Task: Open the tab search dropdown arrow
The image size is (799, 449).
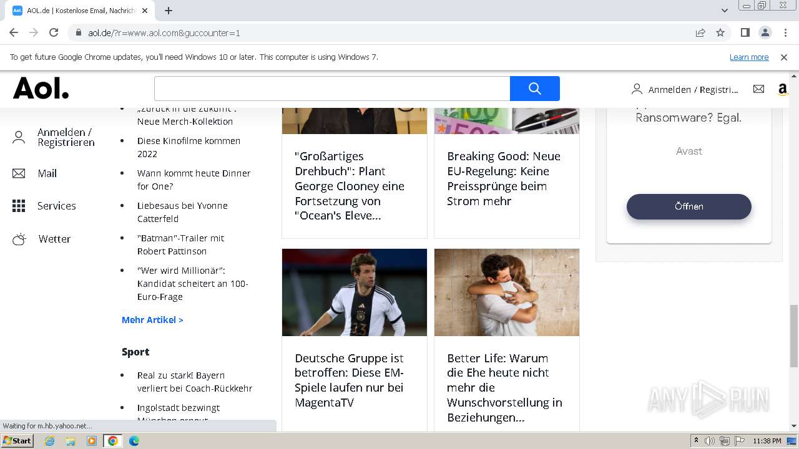Action: 724,11
